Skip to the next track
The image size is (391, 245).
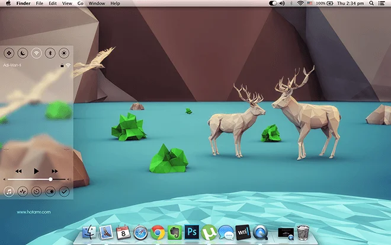click(x=55, y=171)
